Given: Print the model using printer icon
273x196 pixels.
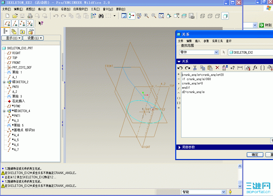Looking at the screenshot, I should coord(30,16).
